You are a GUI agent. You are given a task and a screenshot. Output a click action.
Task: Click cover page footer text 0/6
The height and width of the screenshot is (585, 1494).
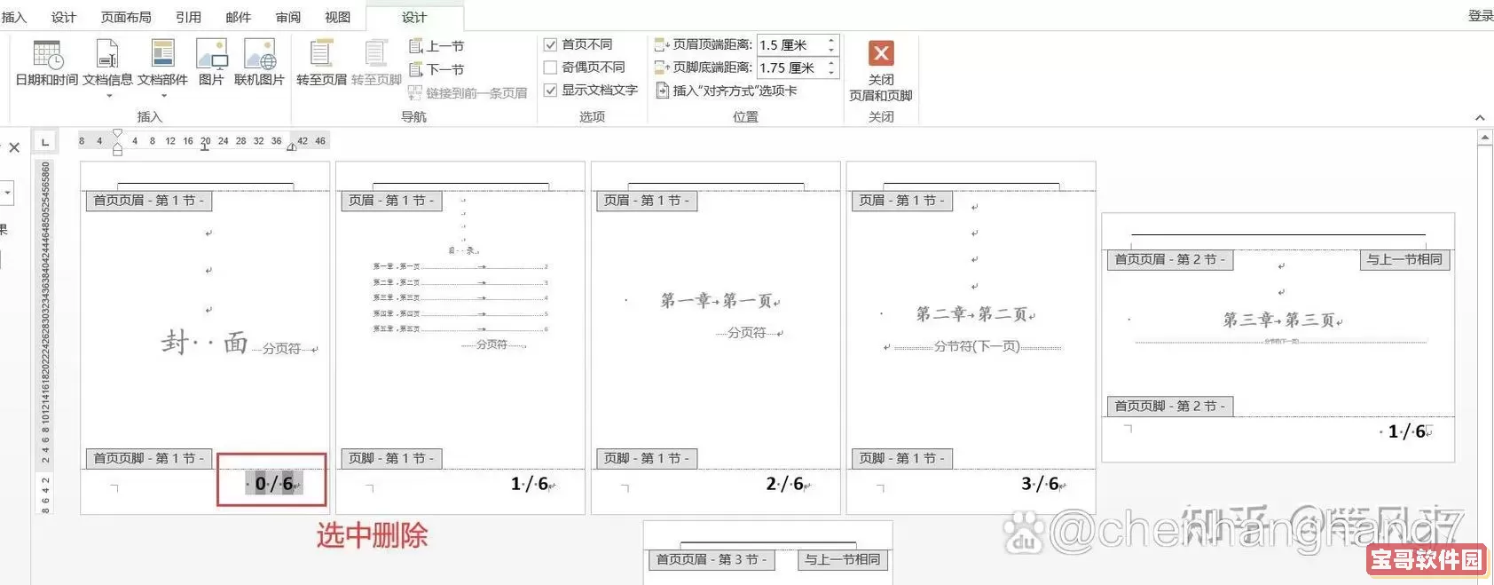274,484
